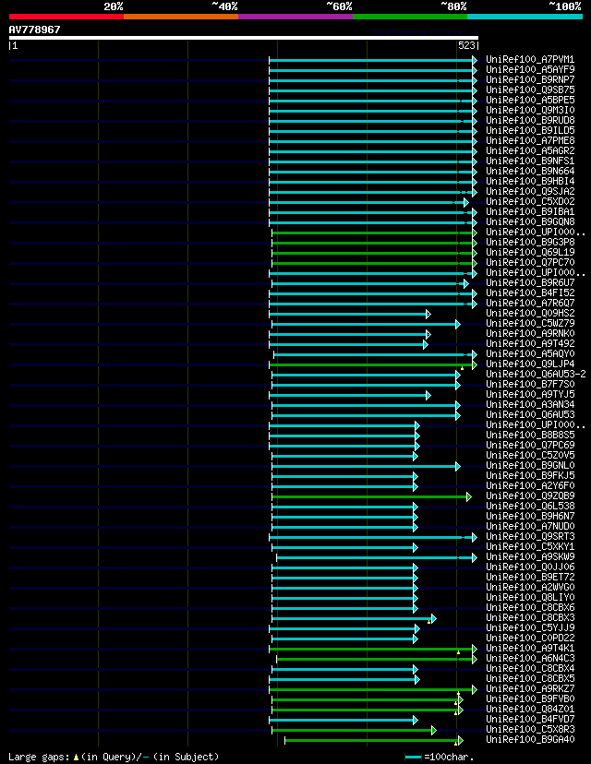Click the B9GNL0 alignment arrowhead
This screenshot has height=764, width=591.
pos(458,466)
